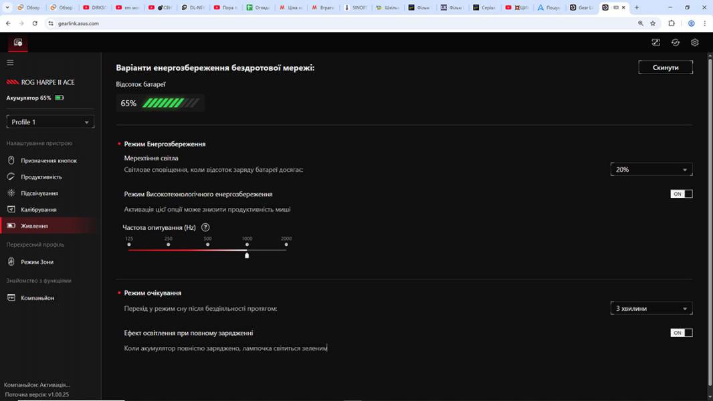Toggle Режим Високотехнологічного енергозбереження switch

point(681,194)
